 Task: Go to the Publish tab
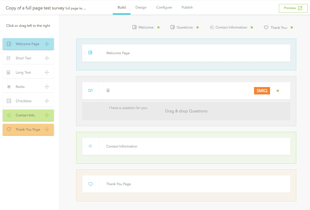coord(187,7)
